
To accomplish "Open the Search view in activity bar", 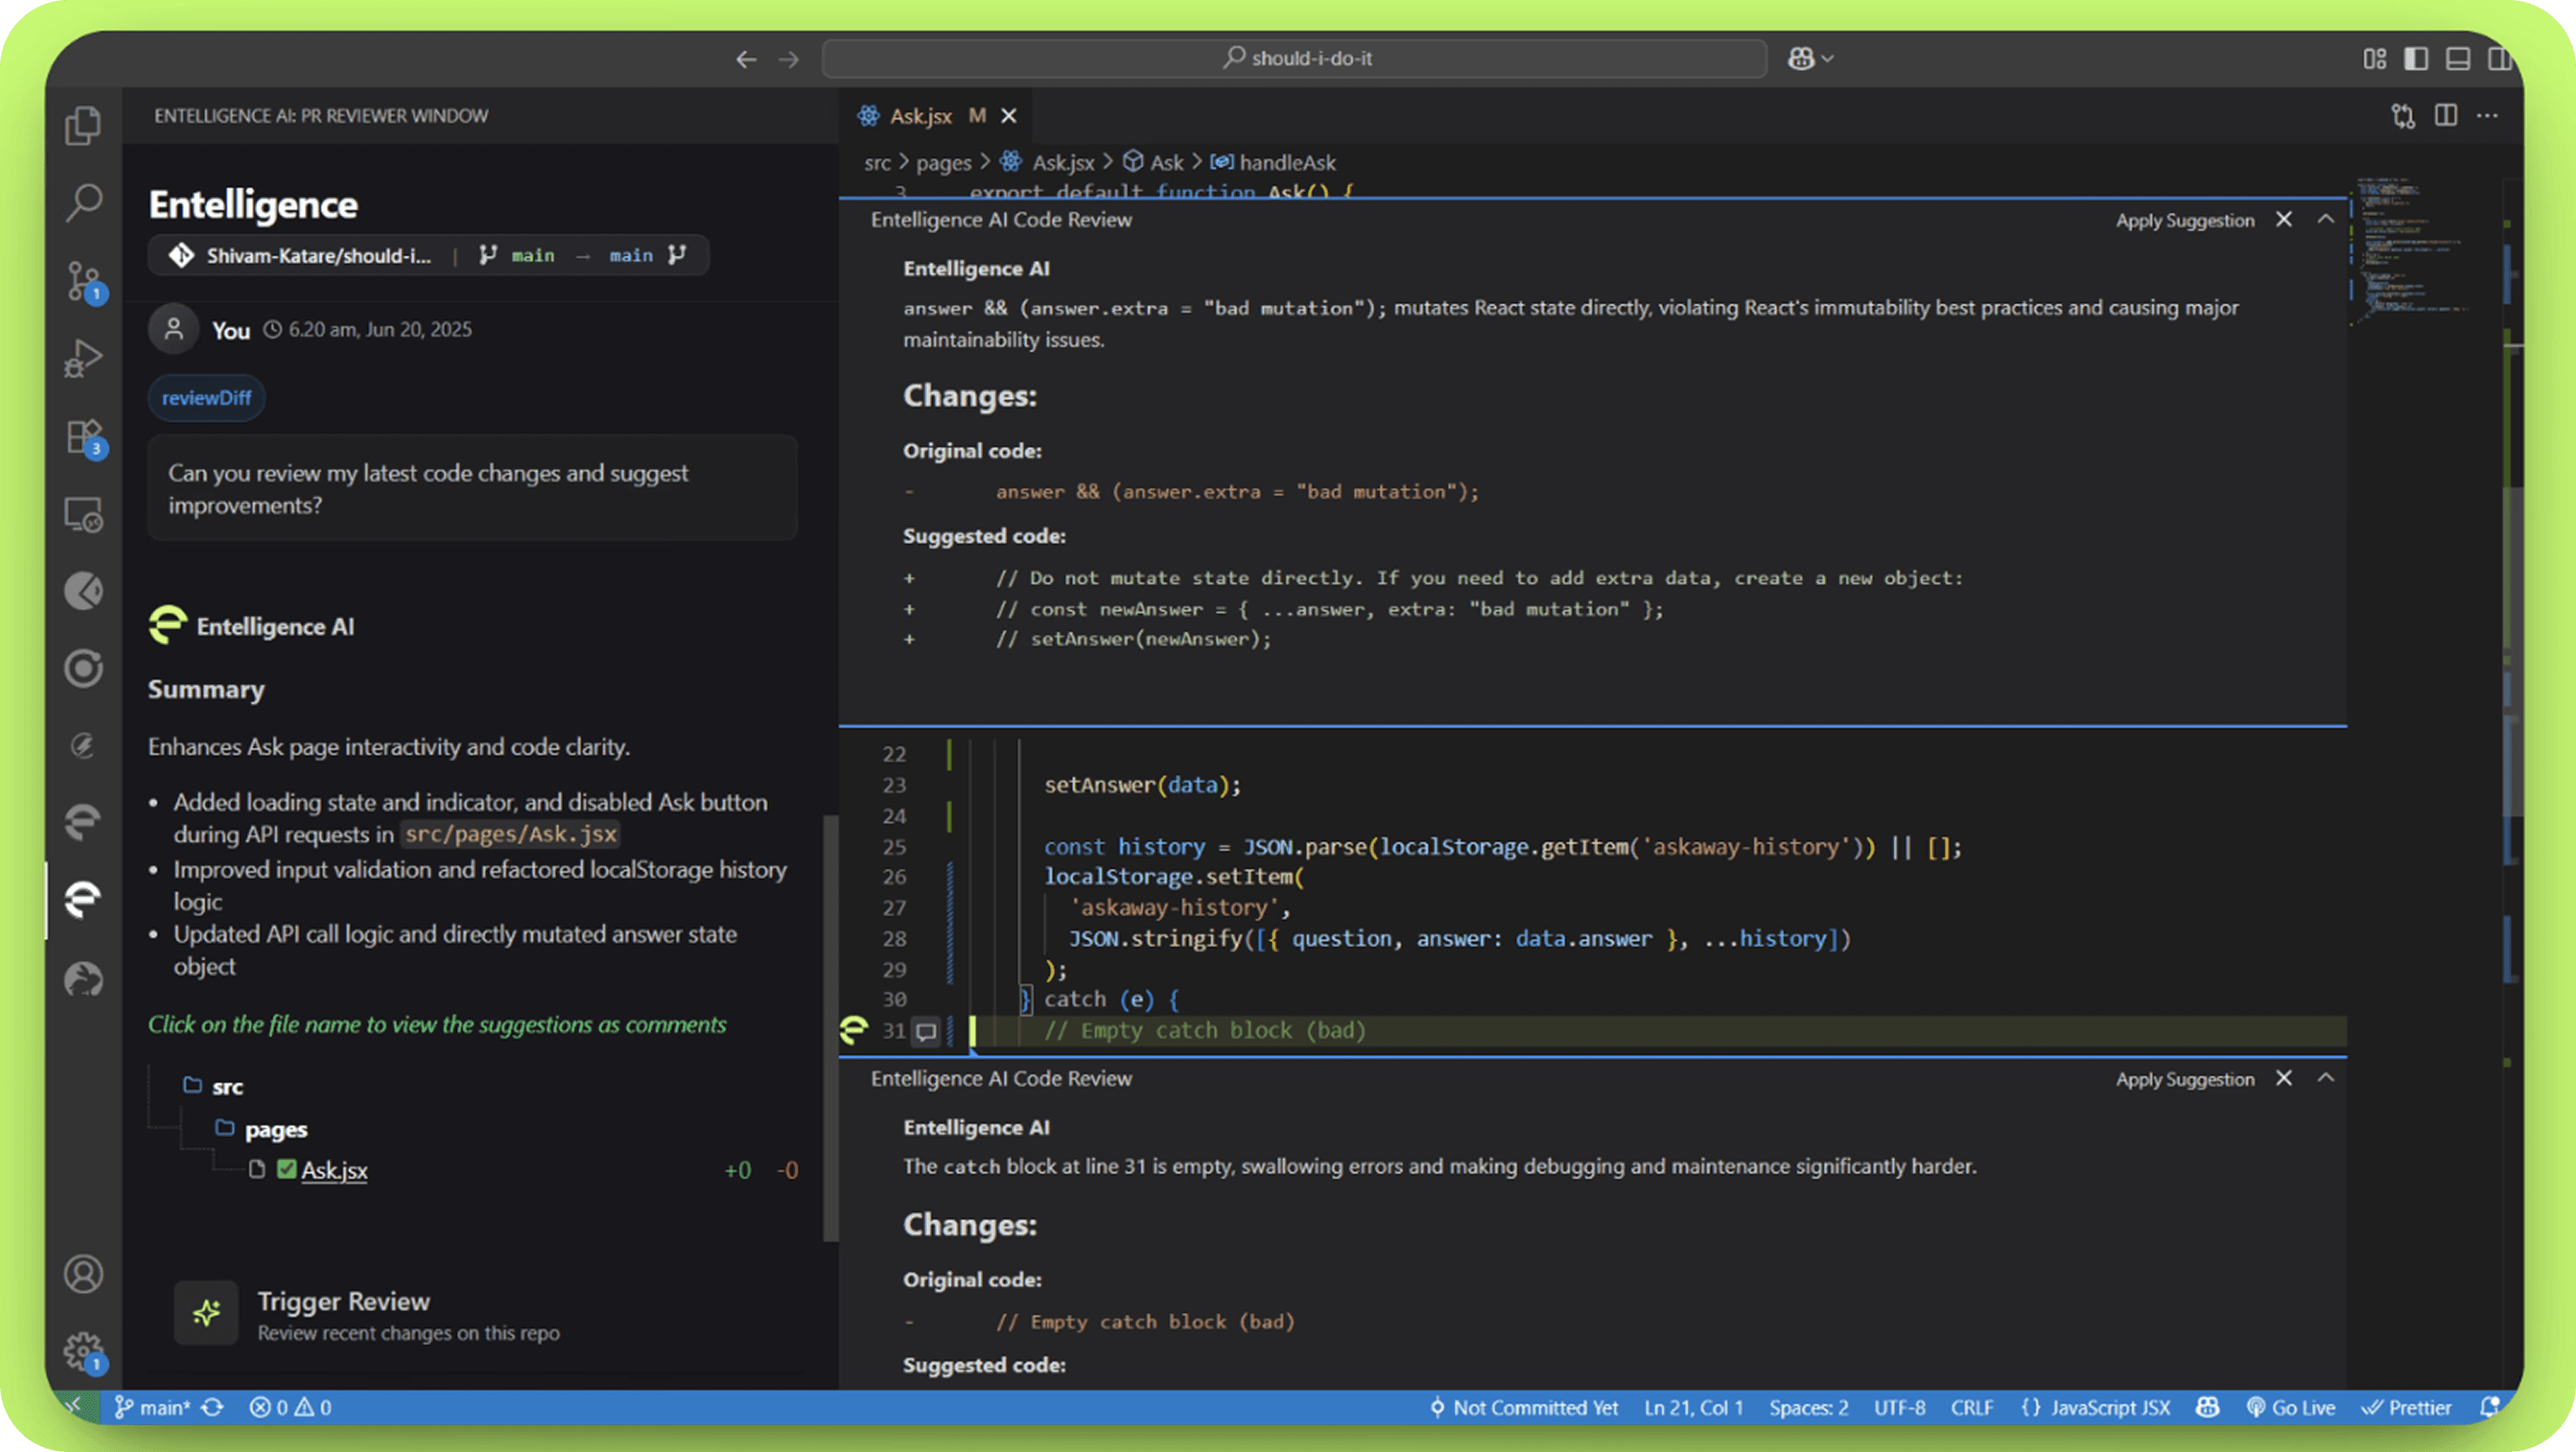I will click(83, 203).
